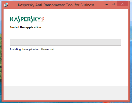Click the Kaspersky Lab logo
The image size is (132, 103).
click(x=27, y=19)
